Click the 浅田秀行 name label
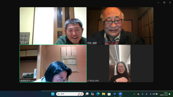This screenshot has width=173, height=97. [x=24, y=43]
